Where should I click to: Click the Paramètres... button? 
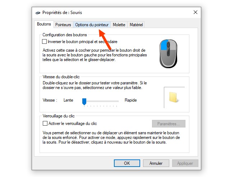pyautogui.click(x=169, y=124)
